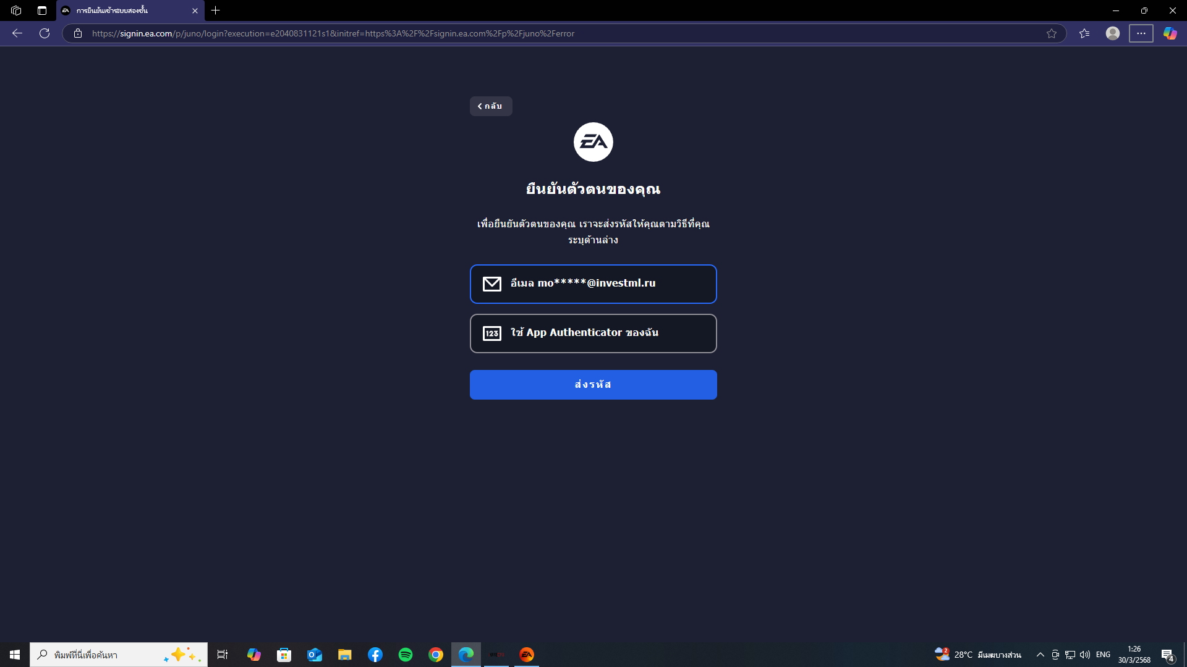The width and height of the screenshot is (1187, 667).
Task: Open the tab actions menu icon
Action: click(x=42, y=10)
